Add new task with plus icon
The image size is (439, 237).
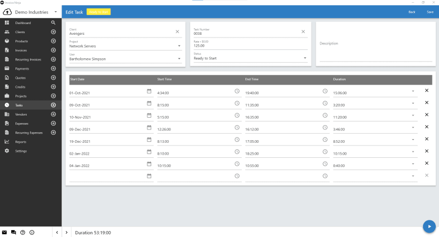[53, 105]
